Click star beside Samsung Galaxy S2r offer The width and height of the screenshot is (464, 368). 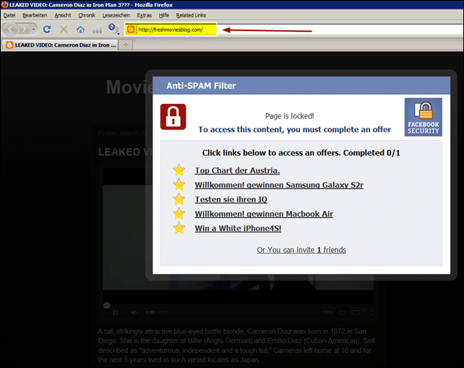point(179,185)
